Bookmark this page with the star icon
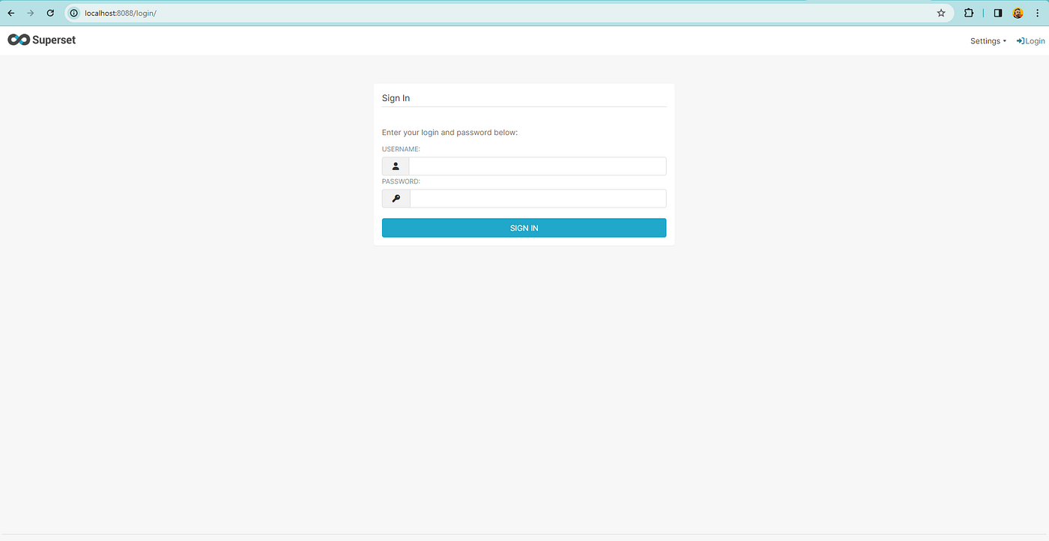 coord(941,13)
